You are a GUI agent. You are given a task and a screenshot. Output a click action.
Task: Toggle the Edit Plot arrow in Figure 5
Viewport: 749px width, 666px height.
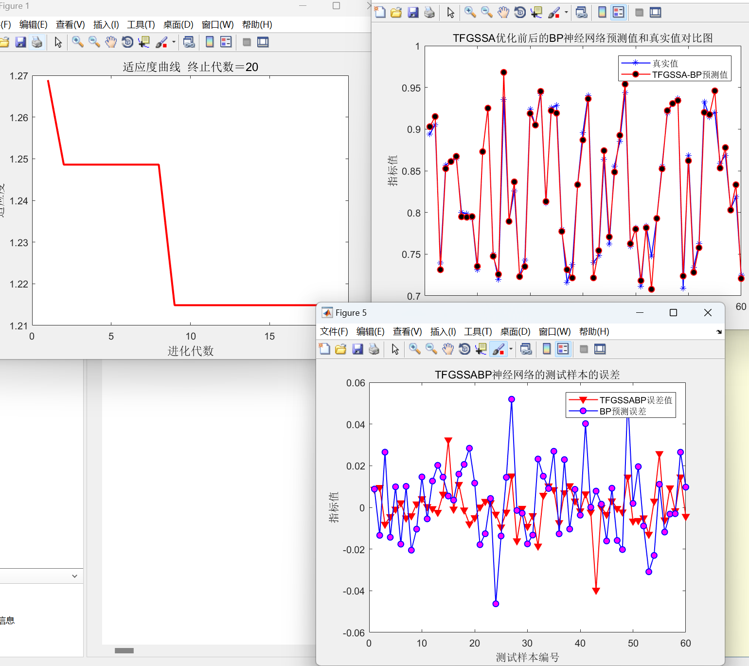click(395, 349)
